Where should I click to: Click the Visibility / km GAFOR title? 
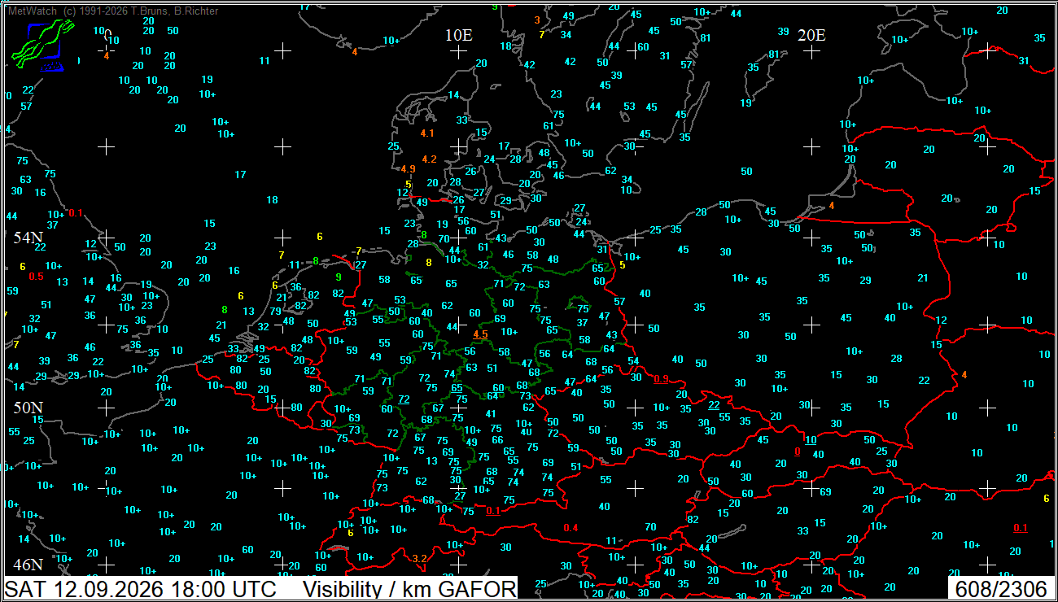409,589
